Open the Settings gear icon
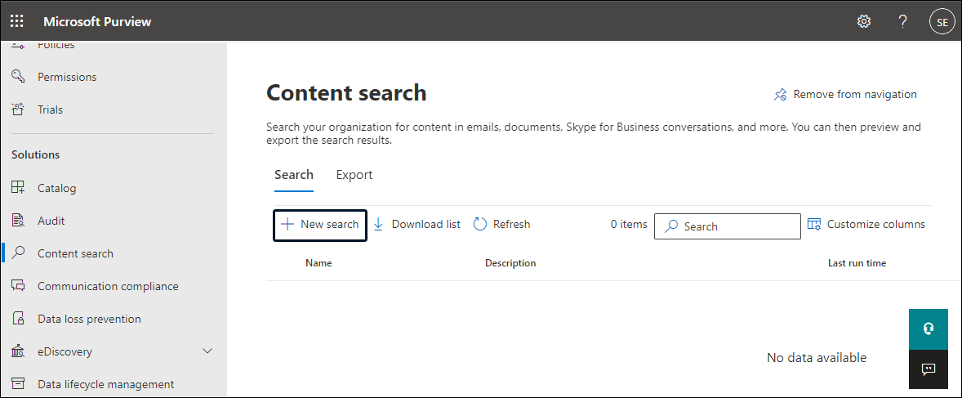Image resolution: width=962 pixels, height=398 pixels. click(864, 21)
